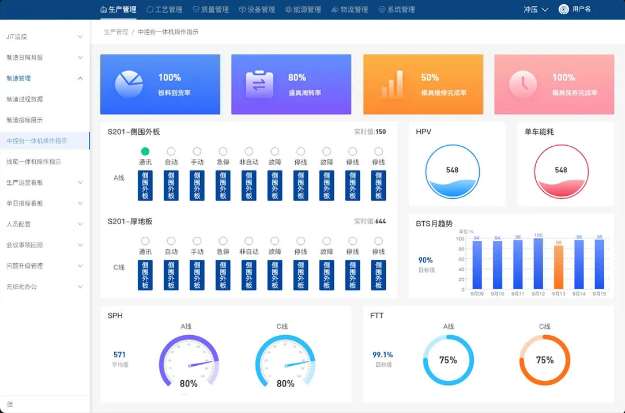Click the 物流管理 icon in top navigation
The height and width of the screenshot is (413, 625).
click(335, 10)
